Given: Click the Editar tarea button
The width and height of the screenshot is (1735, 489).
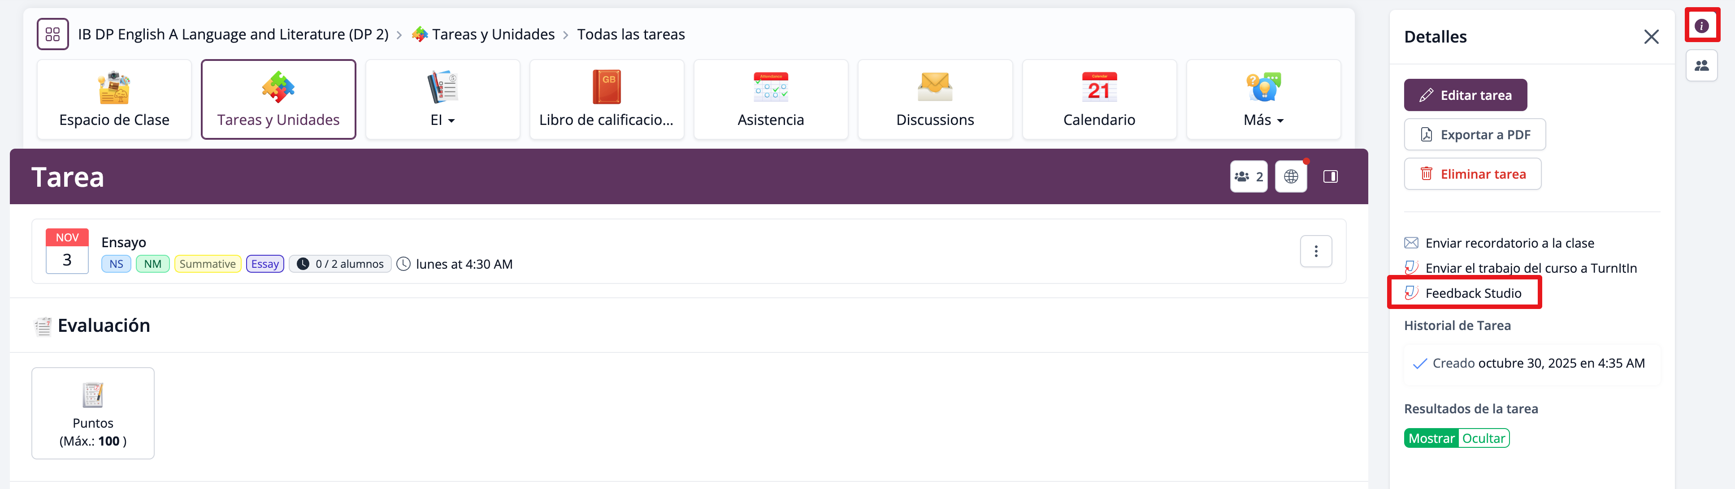Looking at the screenshot, I should pyautogui.click(x=1465, y=95).
